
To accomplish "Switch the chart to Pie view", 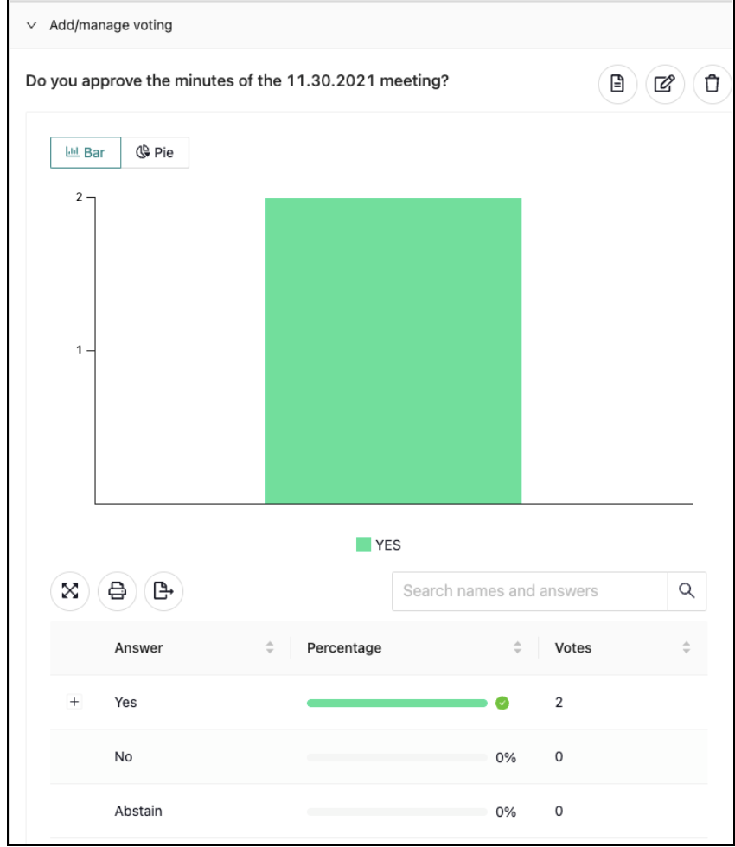I will [156, 152].
